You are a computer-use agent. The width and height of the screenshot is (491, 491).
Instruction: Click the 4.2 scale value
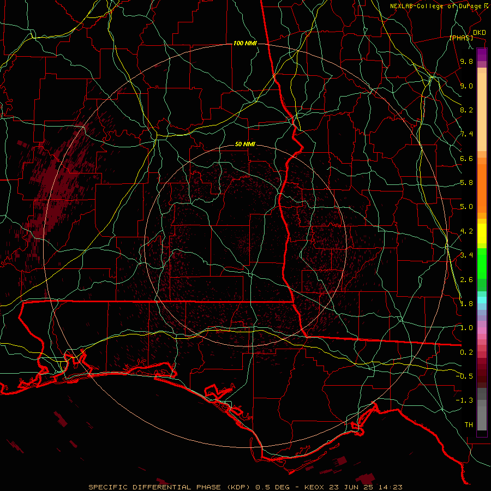tap(466, 231)
